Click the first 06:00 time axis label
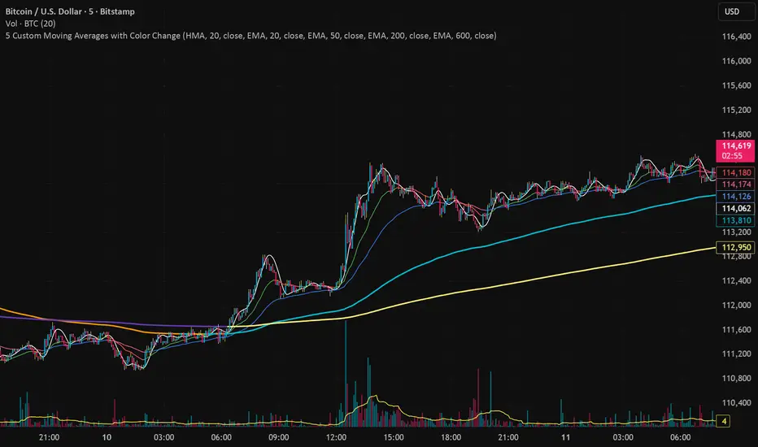758x447 pixels. pyautogui.click(x=221, y=437)
